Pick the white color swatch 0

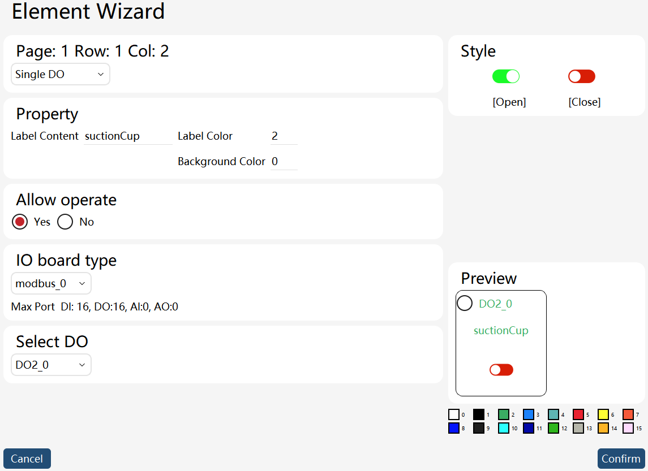pos(454,414)
